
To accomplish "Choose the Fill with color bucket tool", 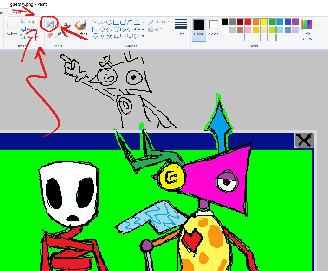I will pyautogui.click(x=58, y=25).
